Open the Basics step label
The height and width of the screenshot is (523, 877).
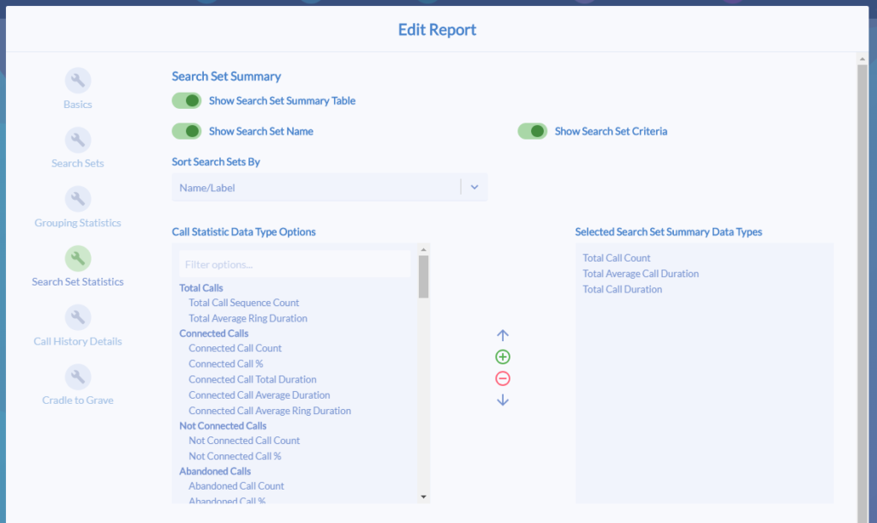[x=78, y=105]
